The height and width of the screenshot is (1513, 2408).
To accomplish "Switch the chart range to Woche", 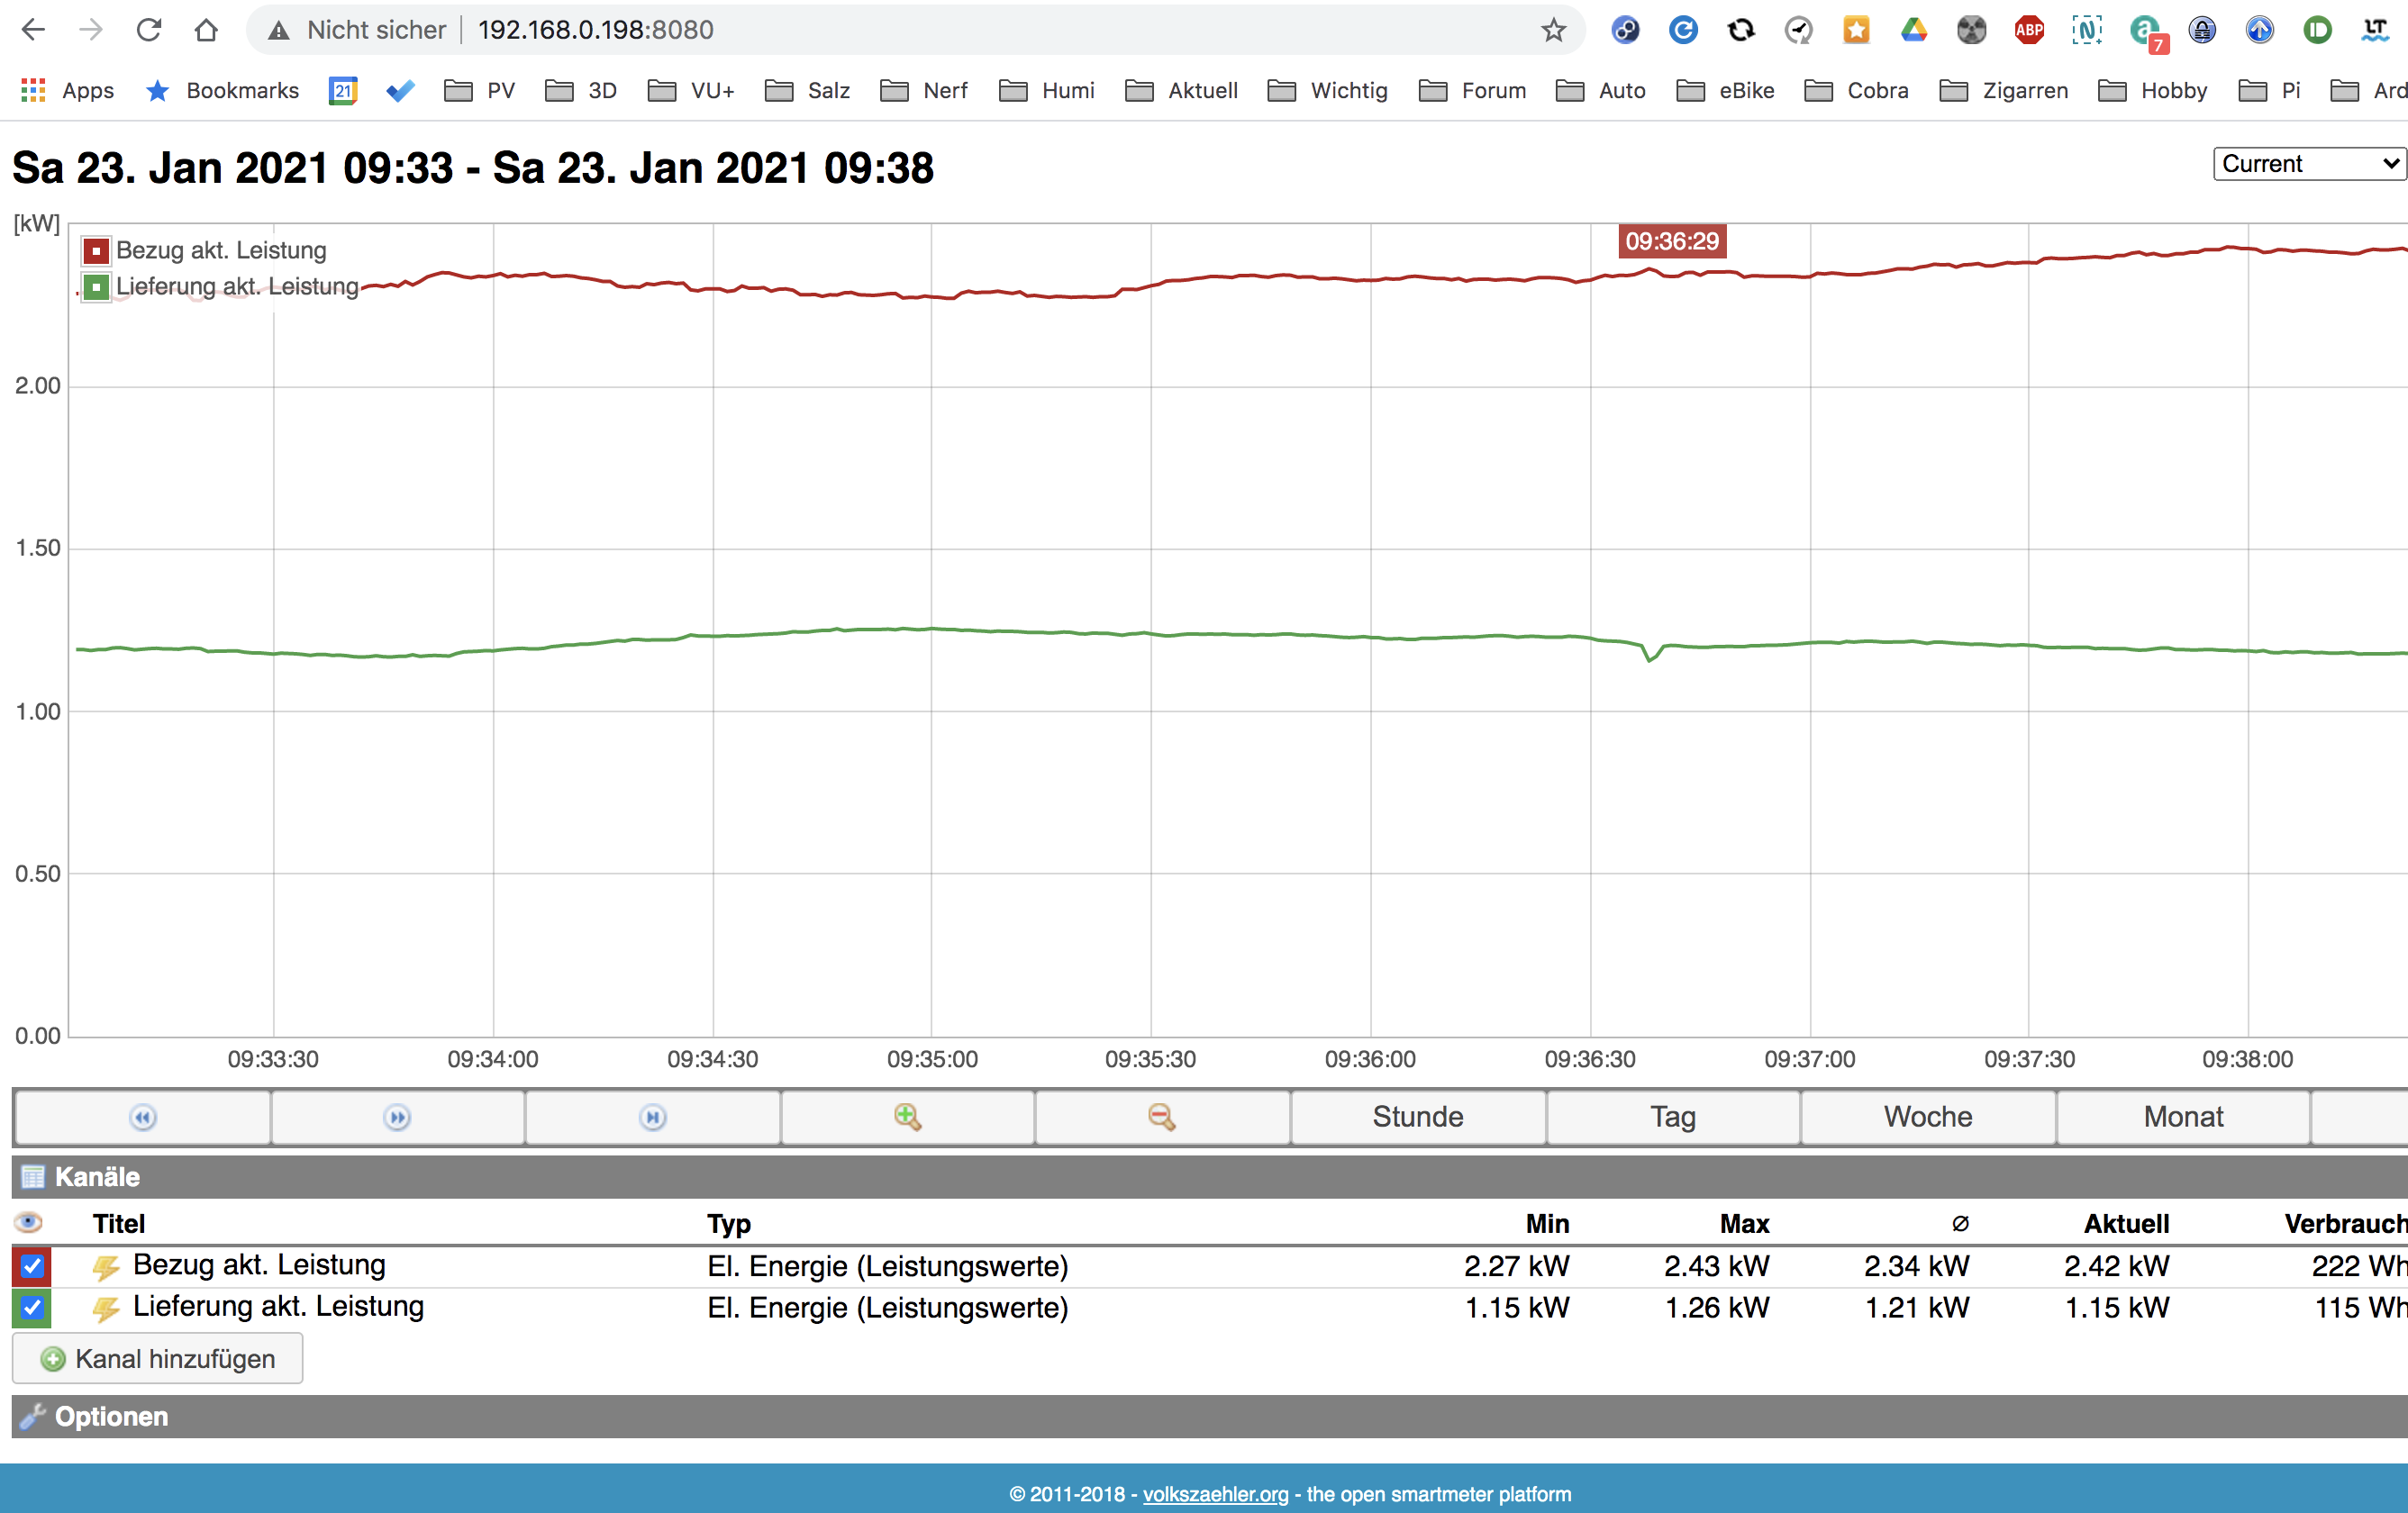I will coord(1928,1117).
